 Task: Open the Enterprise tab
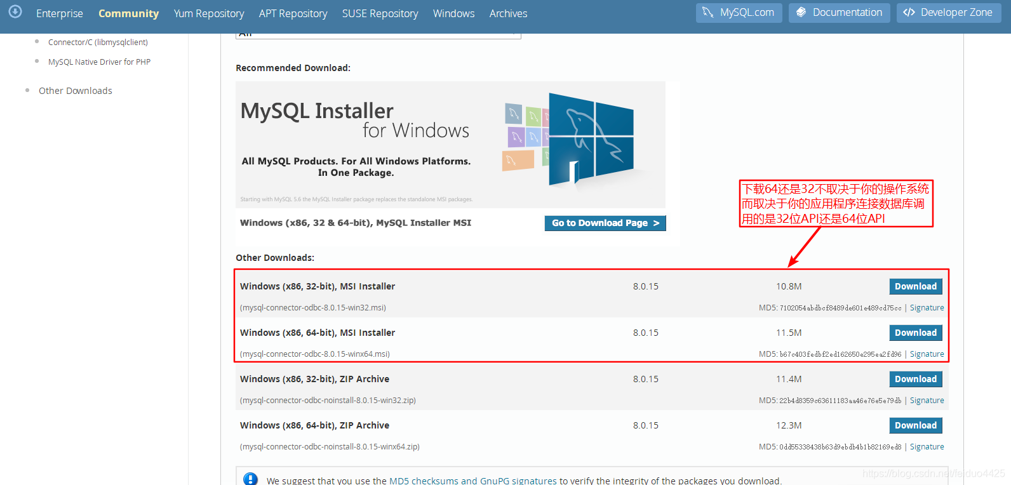[x=60, y=13]
